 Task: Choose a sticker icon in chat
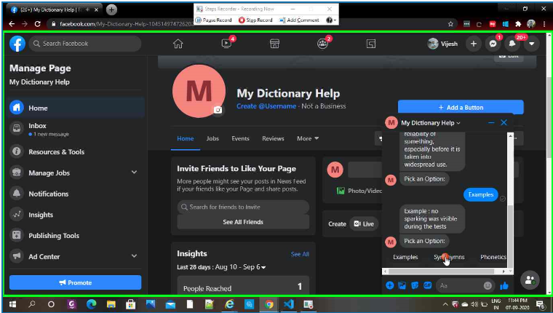pos(415,285)
